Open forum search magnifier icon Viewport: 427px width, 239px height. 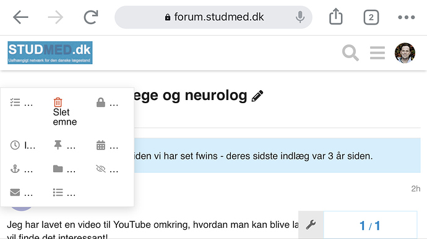tap(350, 52)
